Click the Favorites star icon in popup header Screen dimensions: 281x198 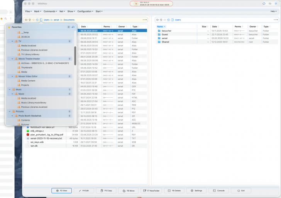coord(9,27)
